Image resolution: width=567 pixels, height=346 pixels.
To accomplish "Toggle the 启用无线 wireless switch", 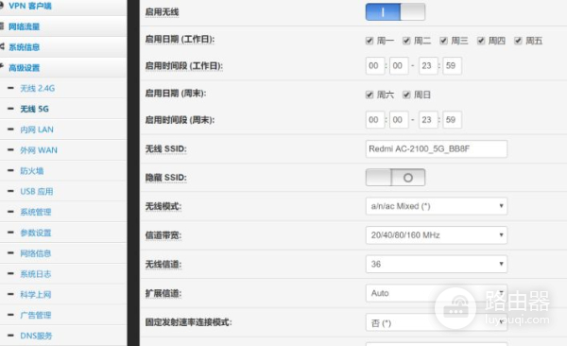I will (x=395, y=12).
